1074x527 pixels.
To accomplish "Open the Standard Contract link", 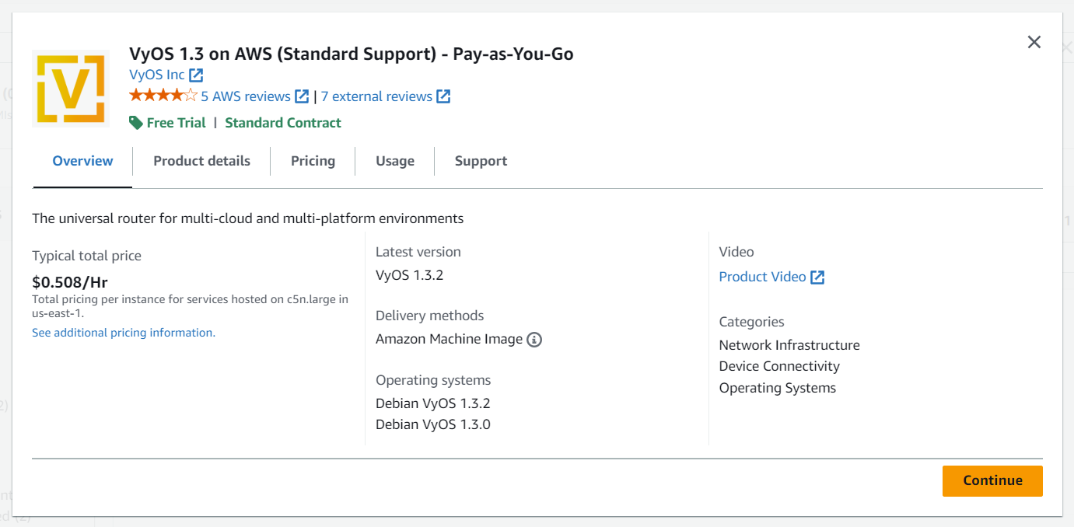I will pos(282,122).
